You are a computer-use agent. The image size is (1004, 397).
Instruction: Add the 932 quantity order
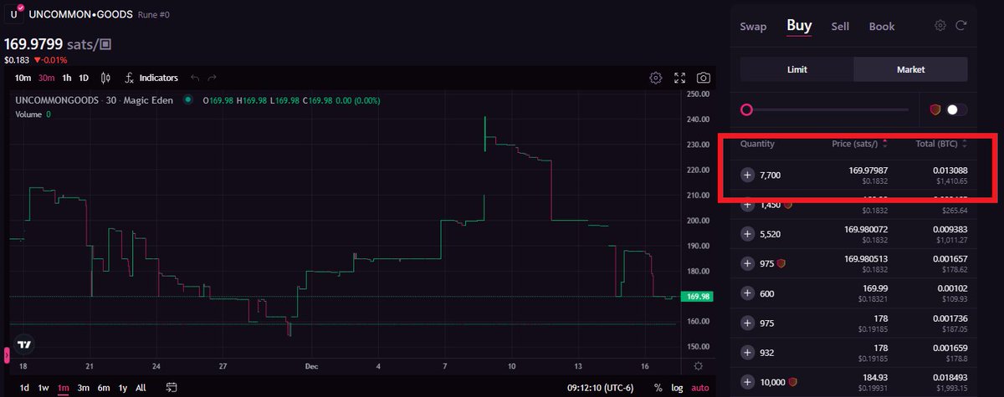point(747,353)
